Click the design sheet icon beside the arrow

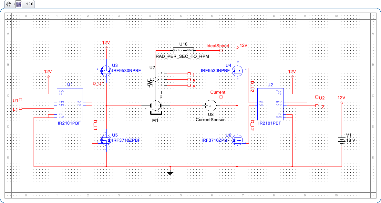coord(19,4)
